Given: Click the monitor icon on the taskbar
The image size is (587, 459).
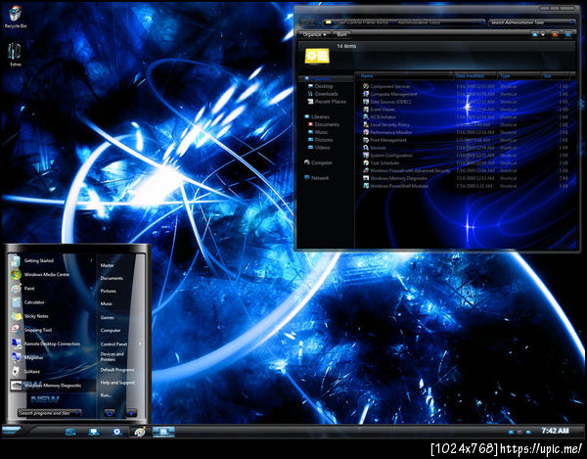Looking at the screenshot, I should click(94, 432).
